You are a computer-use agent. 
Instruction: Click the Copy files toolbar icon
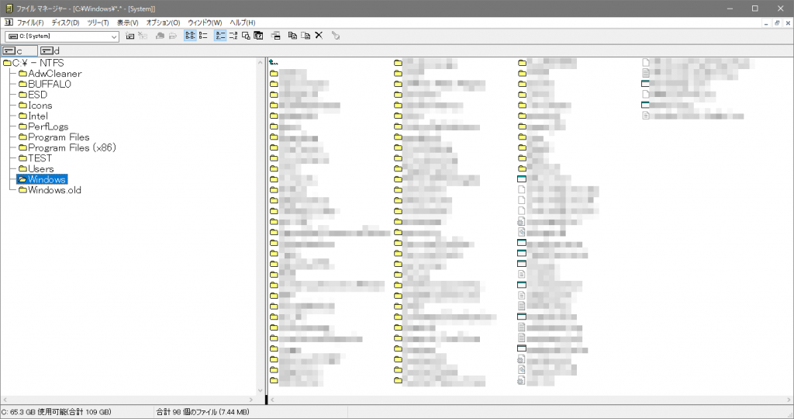[x=292, y=36]
